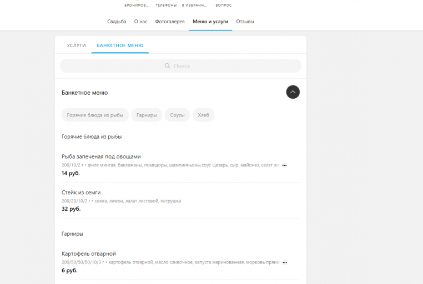
Task: Filter by Горячие блюда из рыбы chip
Action: [95, 115]
